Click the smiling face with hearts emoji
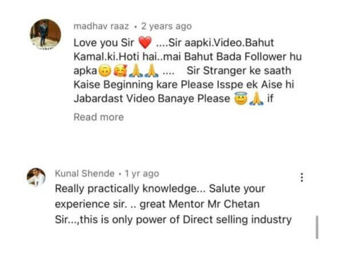Screen dimensions: 338x256 [121, 71]
